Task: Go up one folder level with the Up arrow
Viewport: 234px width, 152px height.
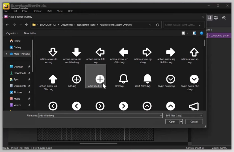Action: [x=26, y=25]
